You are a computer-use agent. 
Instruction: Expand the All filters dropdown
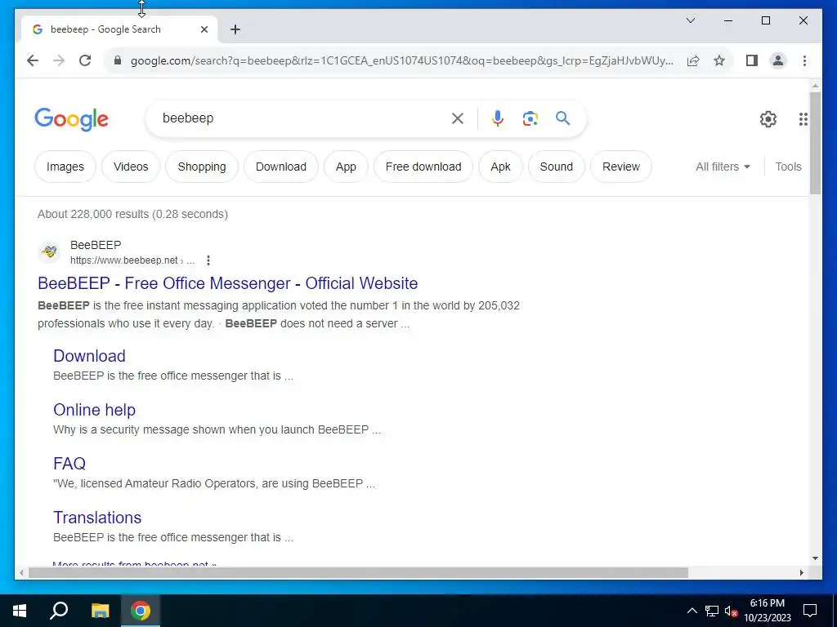tap(723, 167)
